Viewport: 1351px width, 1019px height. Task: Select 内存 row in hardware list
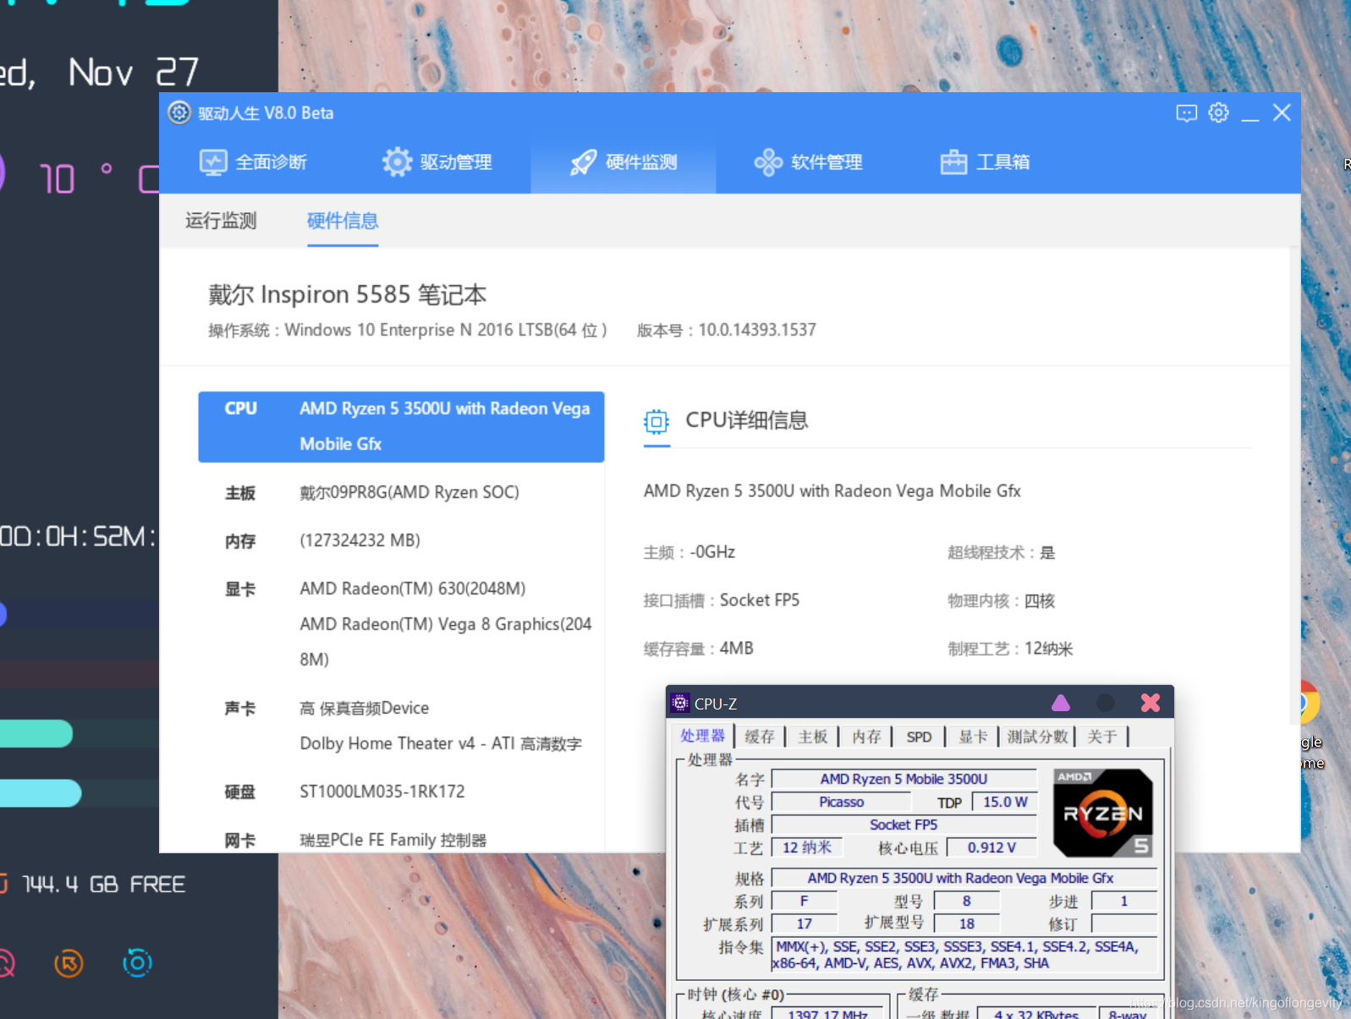click(x=401, y=540)
